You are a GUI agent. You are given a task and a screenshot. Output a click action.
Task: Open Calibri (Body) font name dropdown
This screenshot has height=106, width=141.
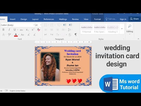click(34, 25)
